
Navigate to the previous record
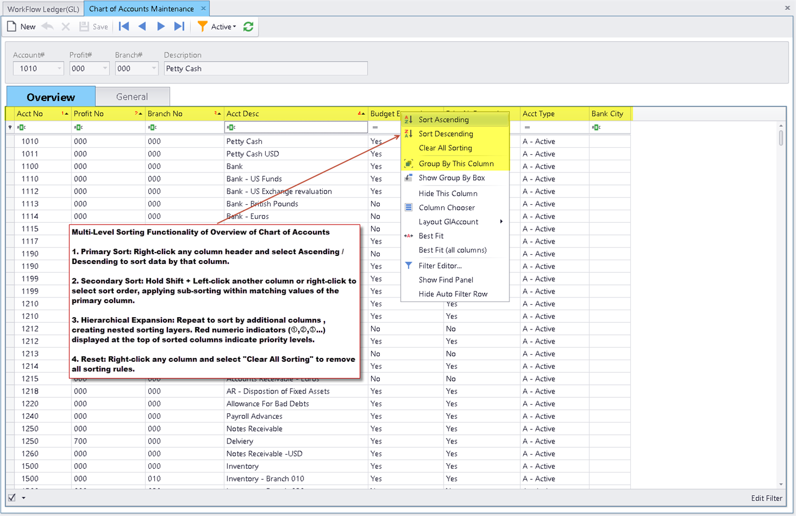(x=142, y=26)
